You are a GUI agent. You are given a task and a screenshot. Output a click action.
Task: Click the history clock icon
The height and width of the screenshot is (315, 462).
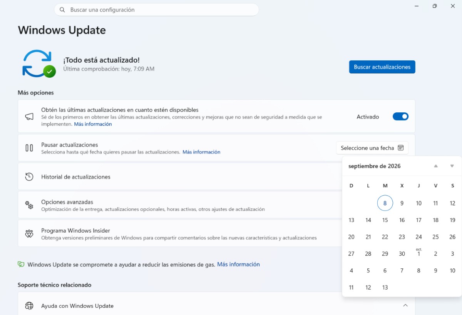(x=29, y=177)
